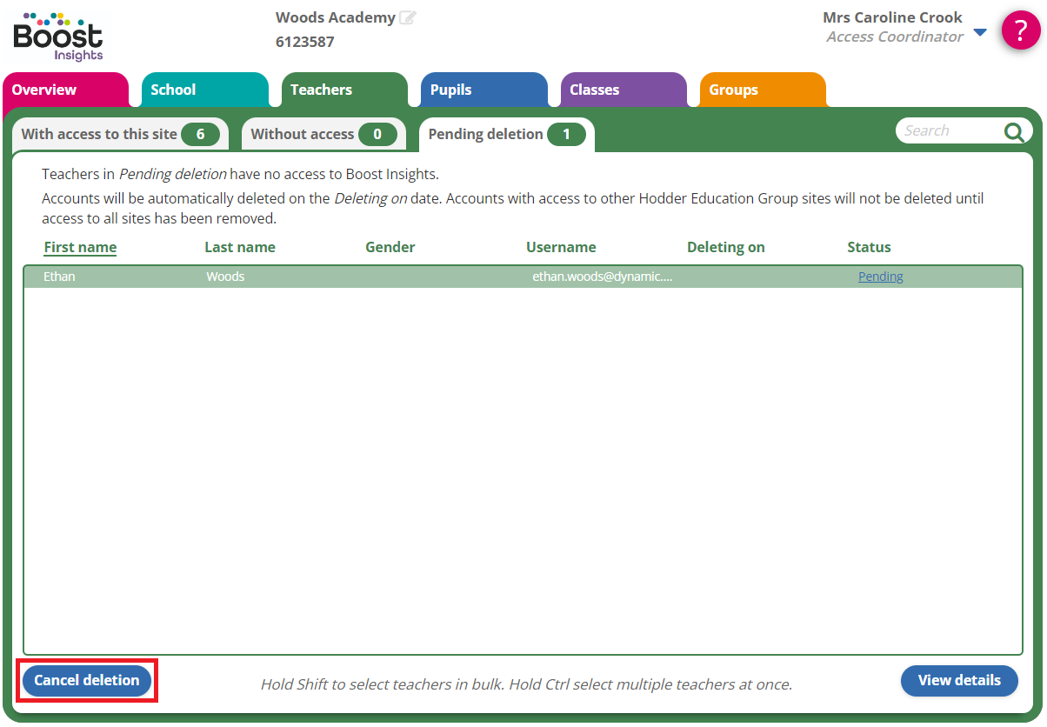Switch to the School tab
1047x727 pixels.
(x=174, y=90)
